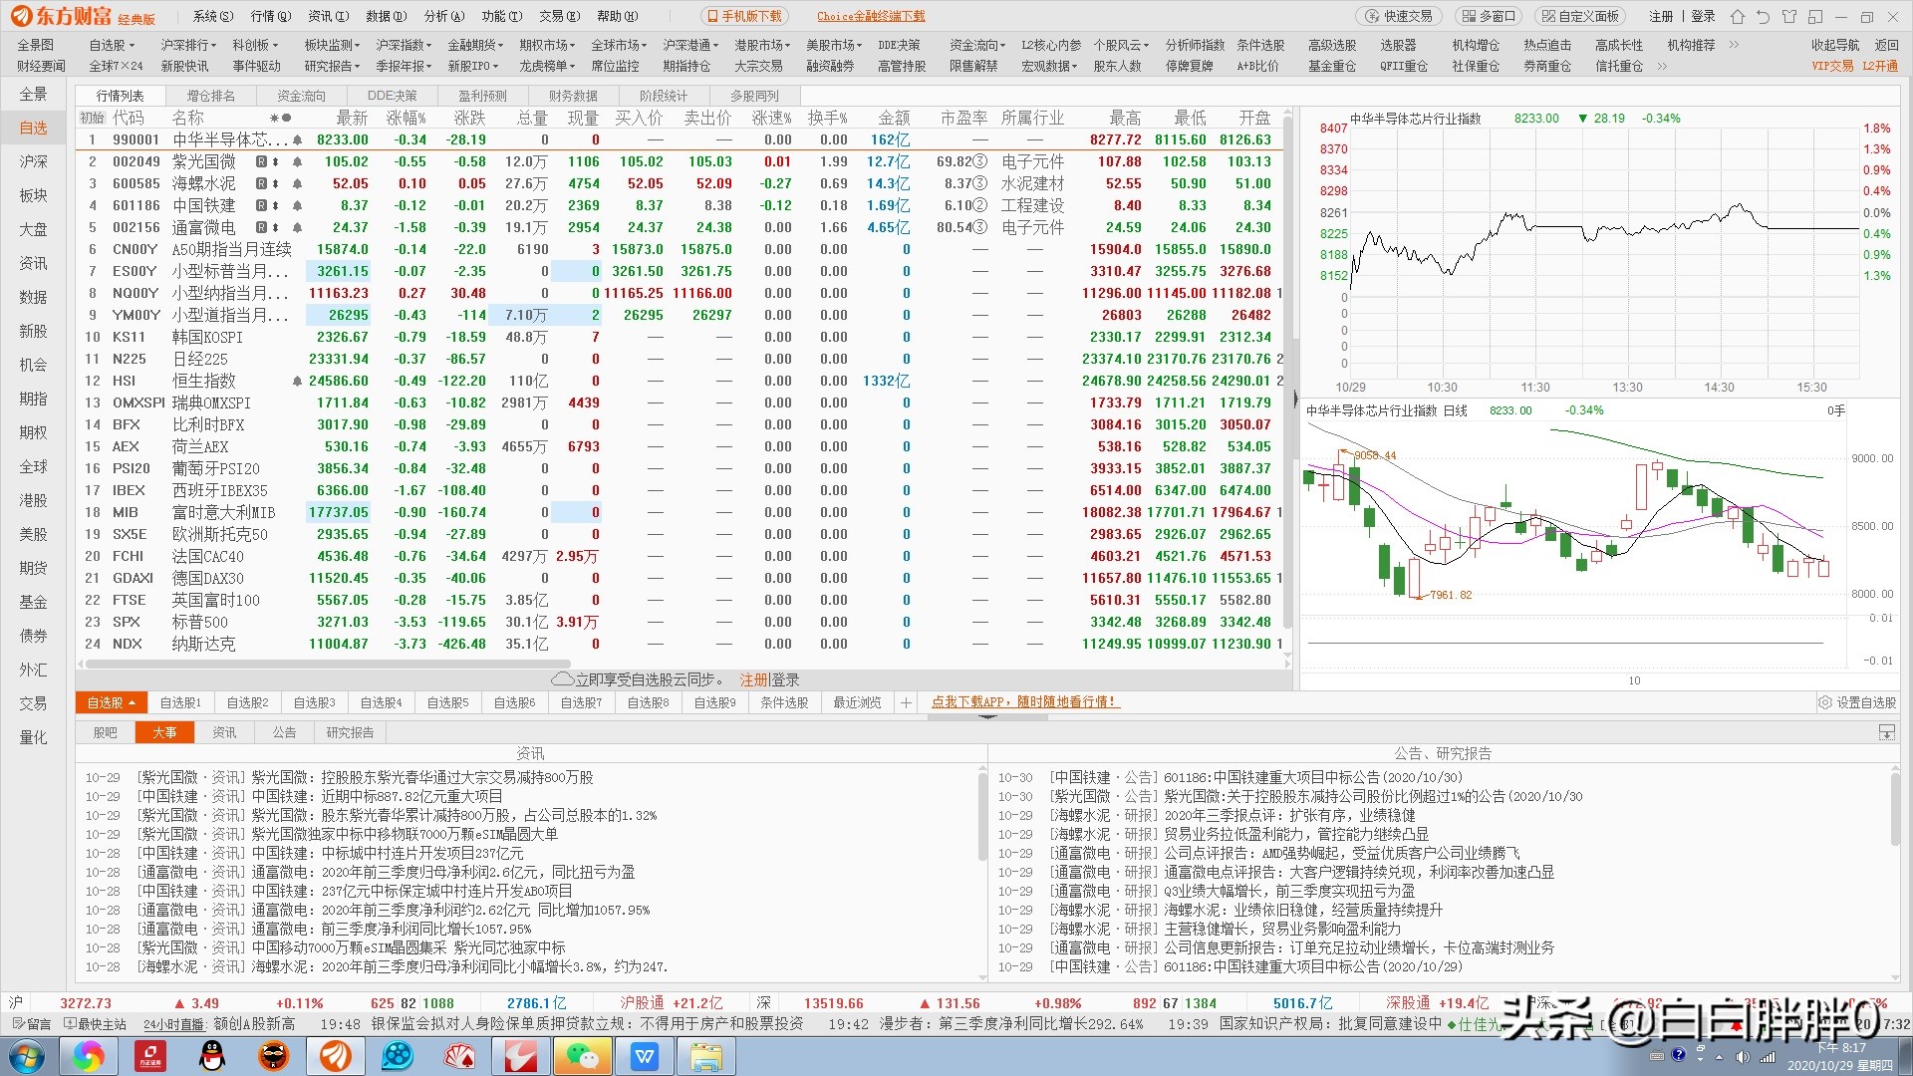Click the alert bell for 紫光国微
The image size is (1913, 1076).
click(x=297, y=161)
